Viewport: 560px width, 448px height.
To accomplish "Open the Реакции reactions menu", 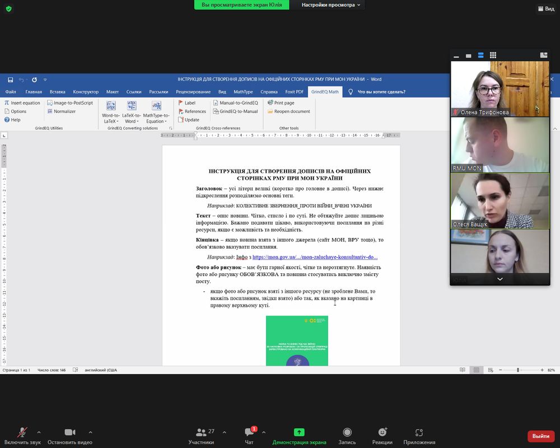I will 382,435.
